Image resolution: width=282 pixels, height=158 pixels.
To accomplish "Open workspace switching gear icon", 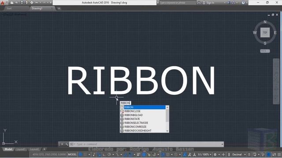I will click(215, 154).
